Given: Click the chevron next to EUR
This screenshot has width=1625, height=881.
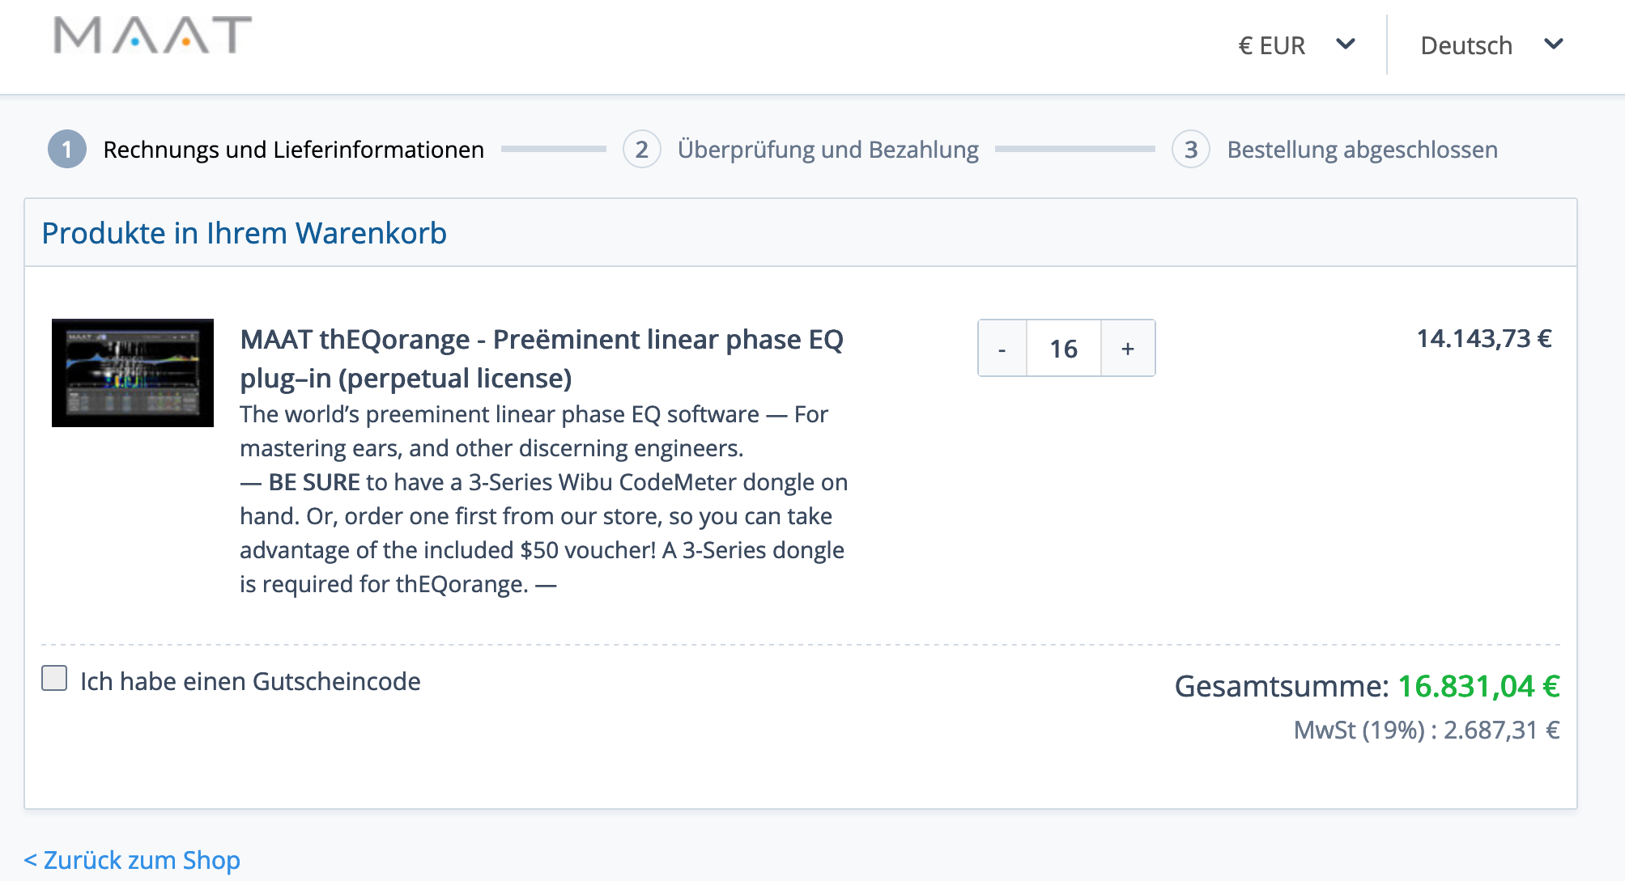Looking at the screenshot, I should [1345, 44].
